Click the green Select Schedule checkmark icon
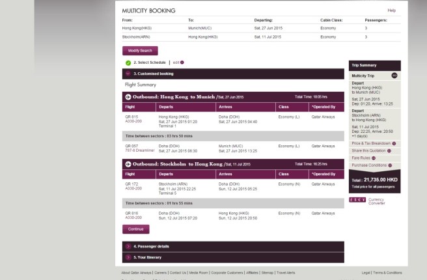Viewport: 427px width, 280px height. [128, 63]
